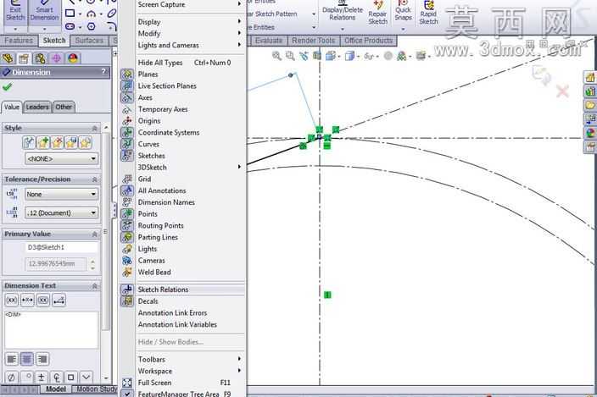Click the Exit Sketch button

coord(15,12)
